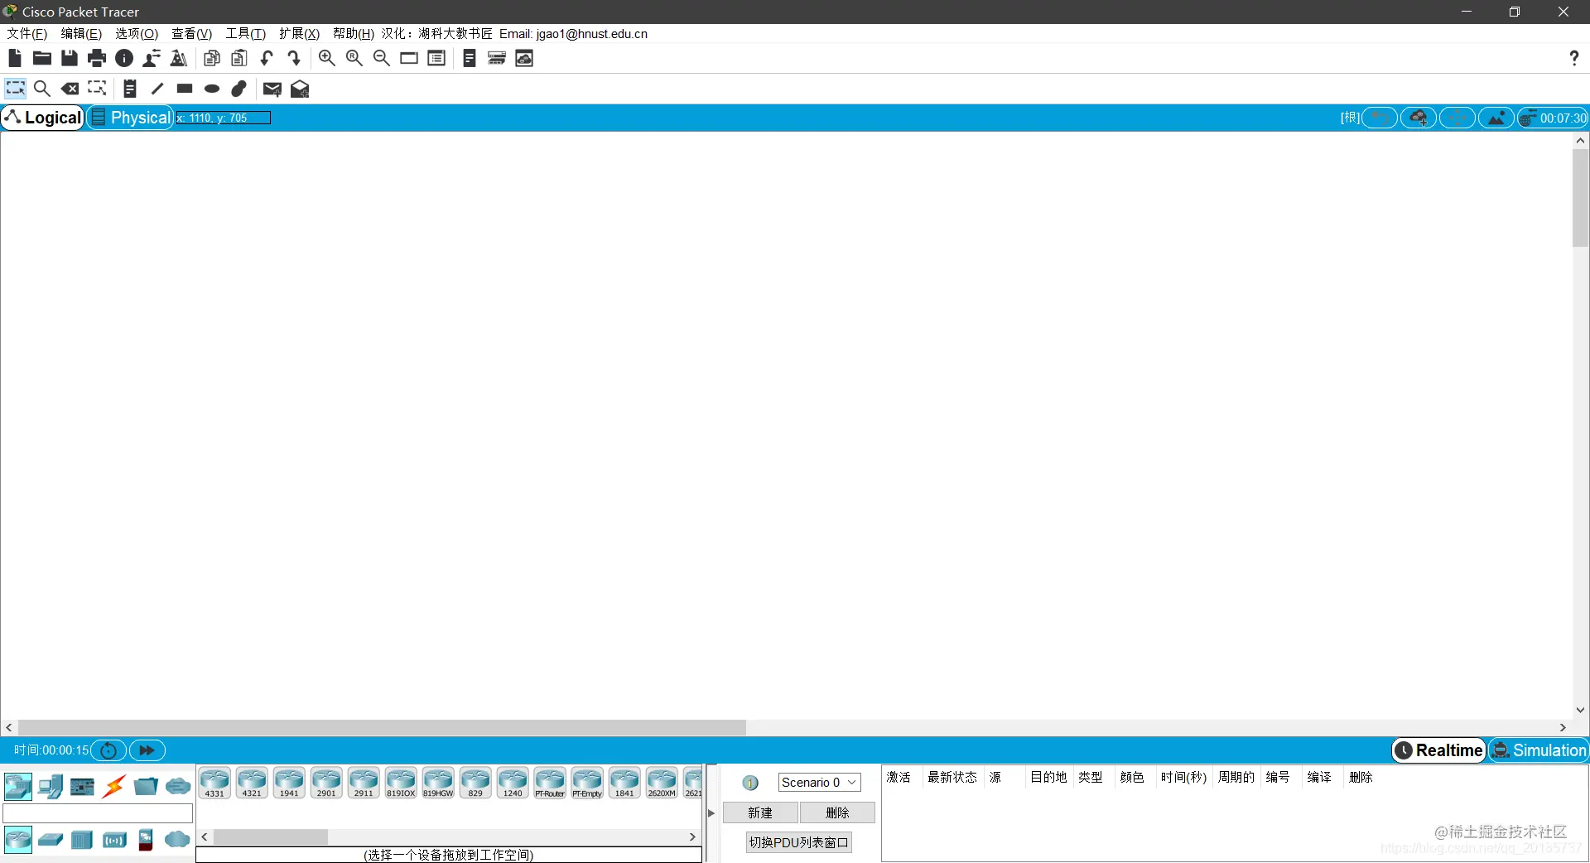Click the scenario info icon
The image size is (1590, 863).
(x=750, y=783)
